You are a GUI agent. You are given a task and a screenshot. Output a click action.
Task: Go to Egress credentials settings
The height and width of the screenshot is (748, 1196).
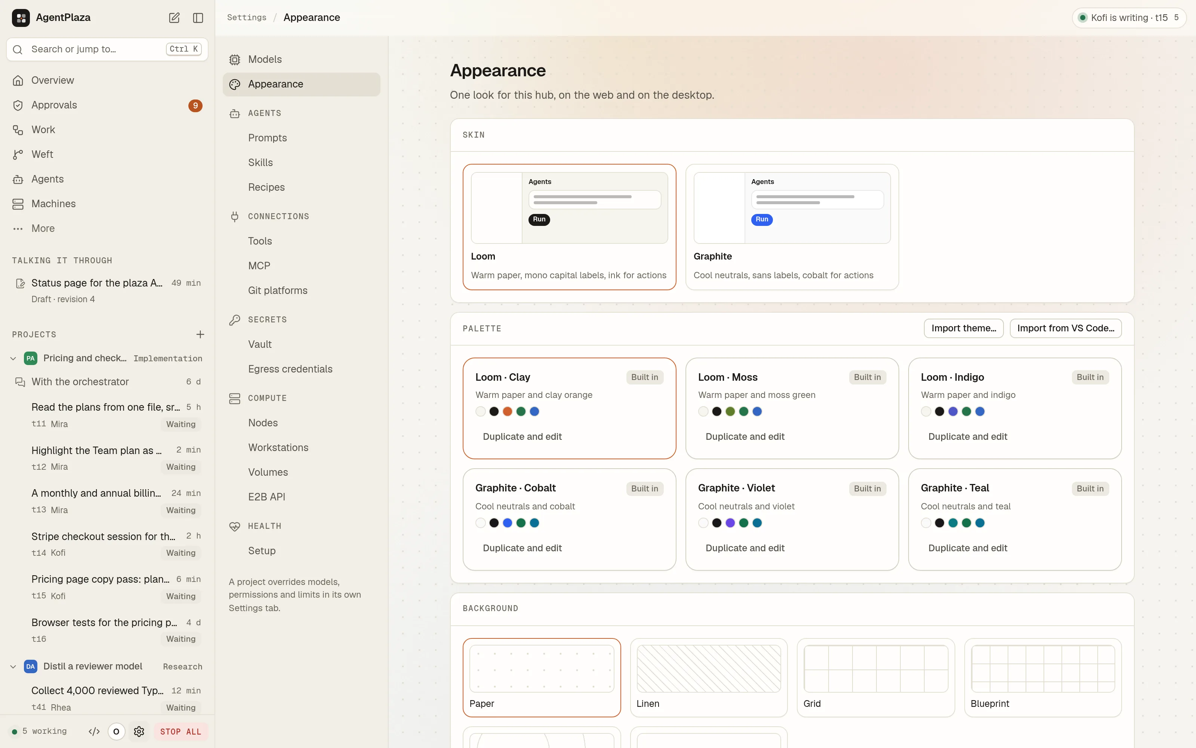(302, 369)
